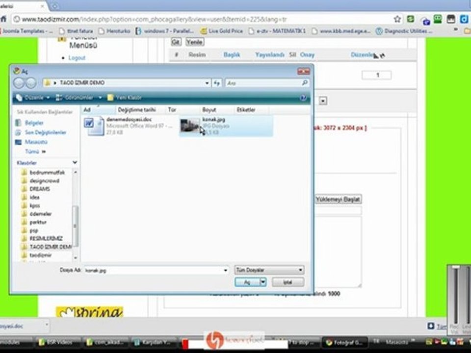Sort gallery by Başlık column link
This screenshot has width=471, height=353.
pyautogui.click(x=232, y=54)
